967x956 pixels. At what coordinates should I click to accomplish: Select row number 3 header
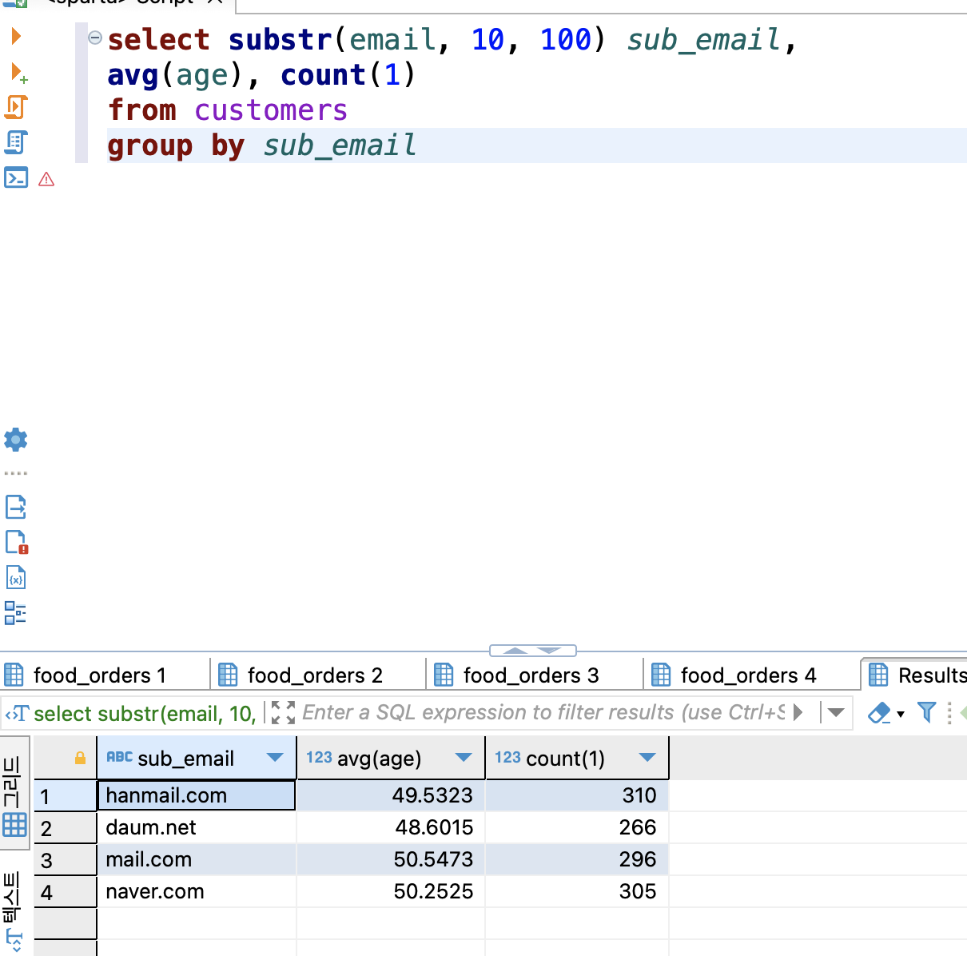click(x=66, y=859)
